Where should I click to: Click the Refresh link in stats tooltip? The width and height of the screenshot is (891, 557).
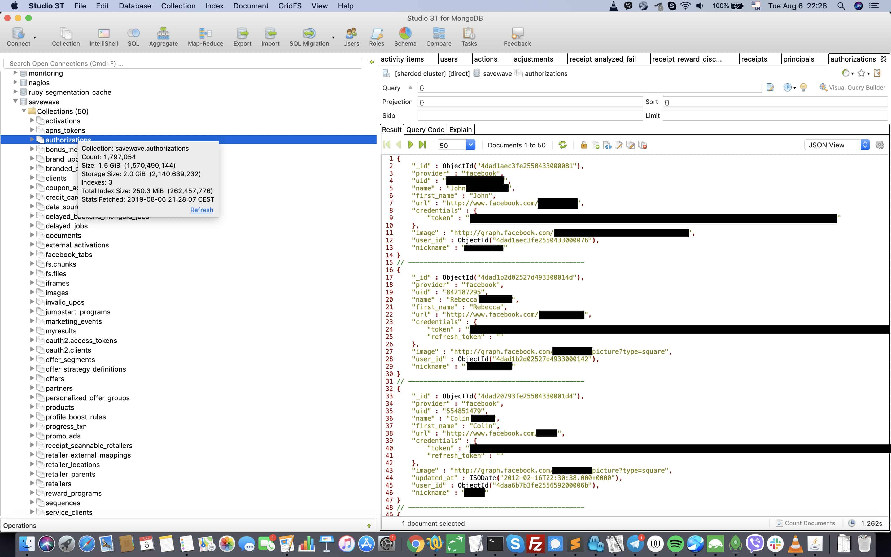[201, 210]
